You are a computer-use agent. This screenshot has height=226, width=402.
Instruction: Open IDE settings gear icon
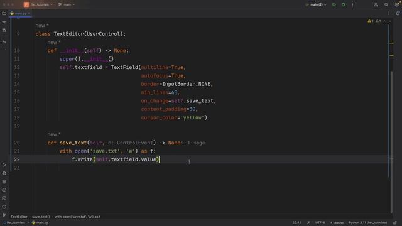tap(396, 4)
